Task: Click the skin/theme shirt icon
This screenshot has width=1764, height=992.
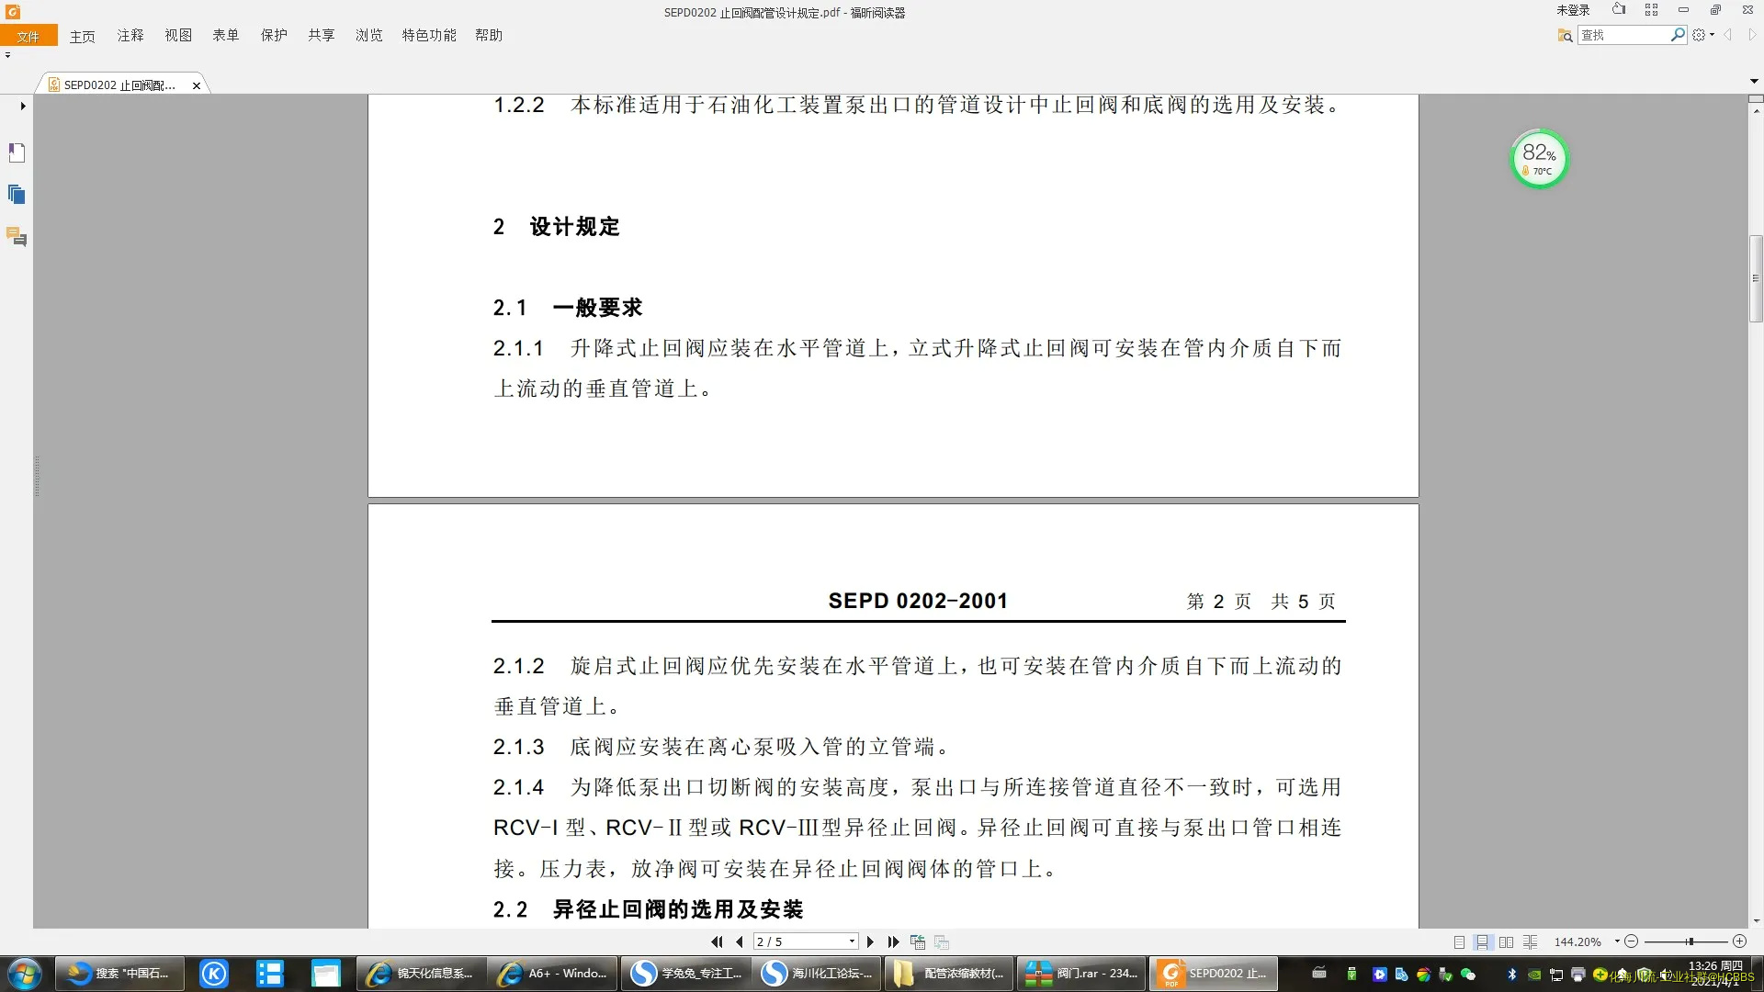Action: pos(1619,9)
